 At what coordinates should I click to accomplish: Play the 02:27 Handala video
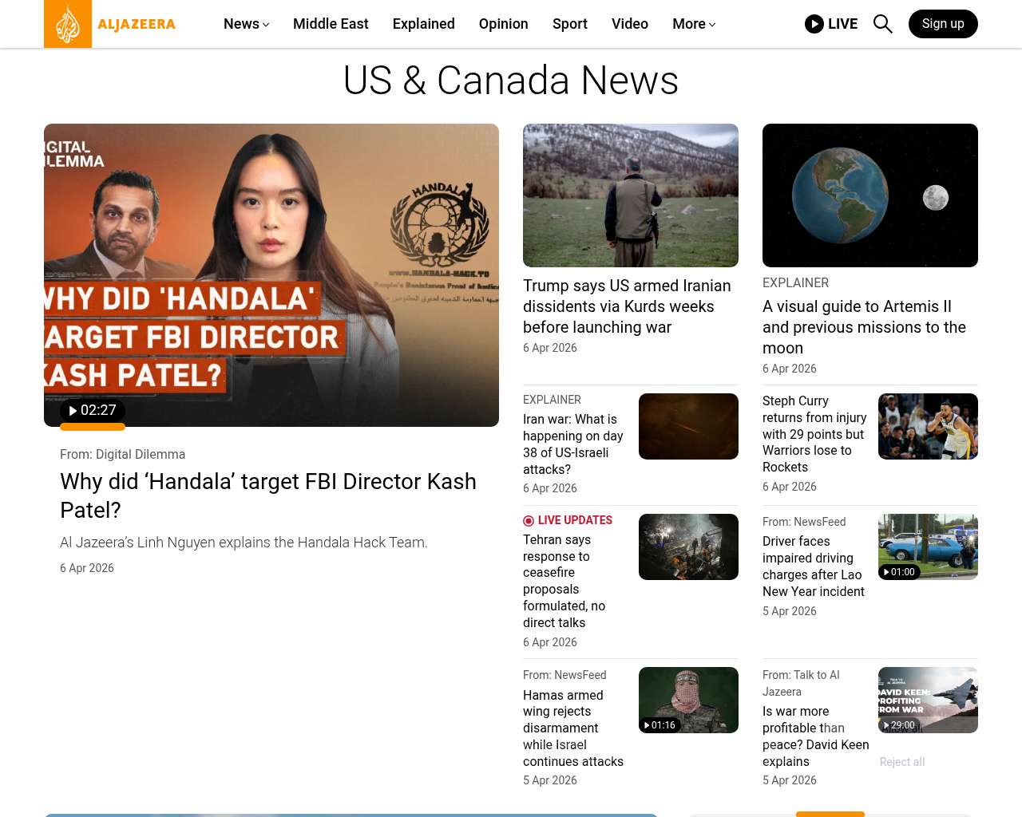93,411
